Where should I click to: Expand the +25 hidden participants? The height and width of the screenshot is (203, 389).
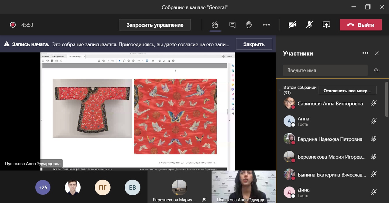click(43, 188)
